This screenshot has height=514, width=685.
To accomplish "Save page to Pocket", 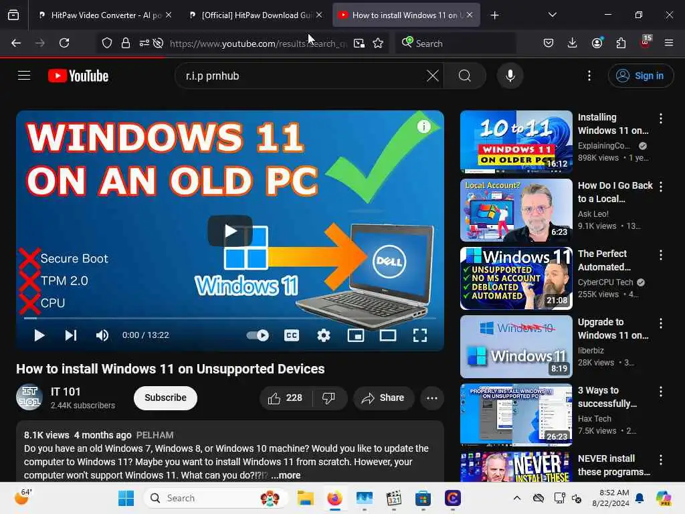I will point(549,43).
